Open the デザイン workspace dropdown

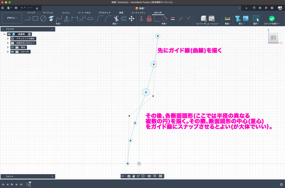12,18
